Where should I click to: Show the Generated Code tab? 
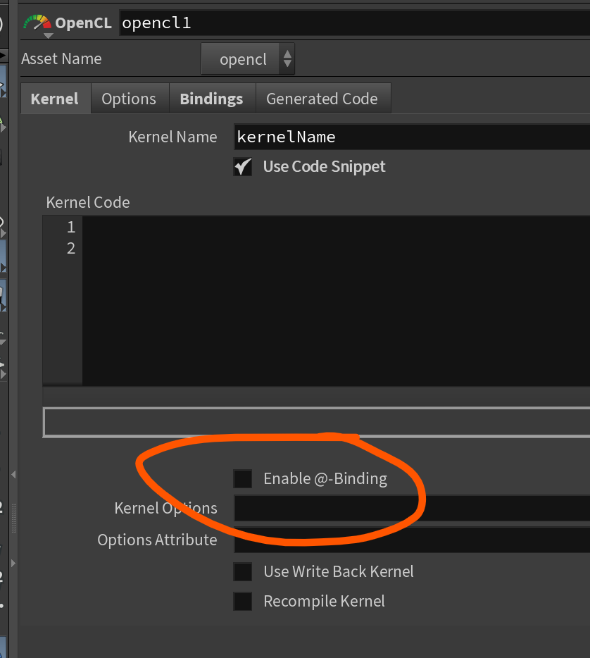pos(322,99)
